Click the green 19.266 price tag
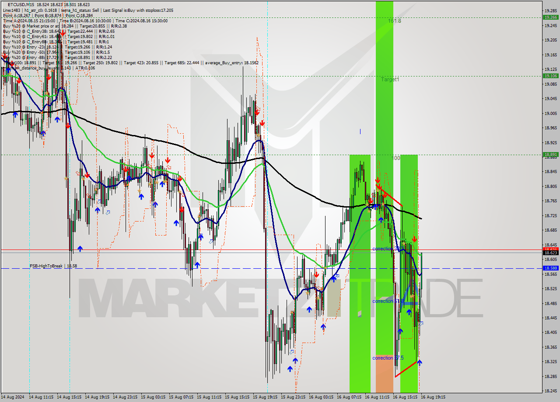The image size is (560, 402). pos(550,17)
